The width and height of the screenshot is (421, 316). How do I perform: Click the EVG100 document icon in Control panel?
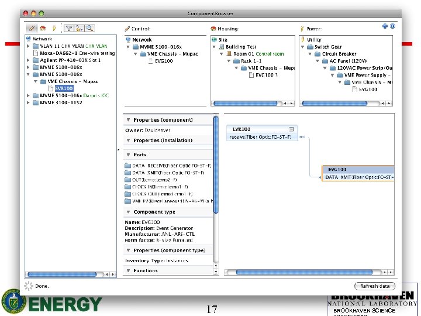pyautogui.click(x=151, y=61)
